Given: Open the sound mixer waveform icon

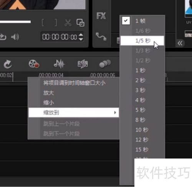Looking at the screenshot, I should 59,64.
